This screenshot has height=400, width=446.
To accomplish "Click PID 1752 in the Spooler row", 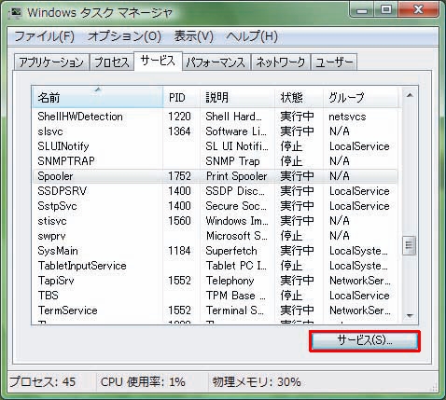I will click(179, 176).
